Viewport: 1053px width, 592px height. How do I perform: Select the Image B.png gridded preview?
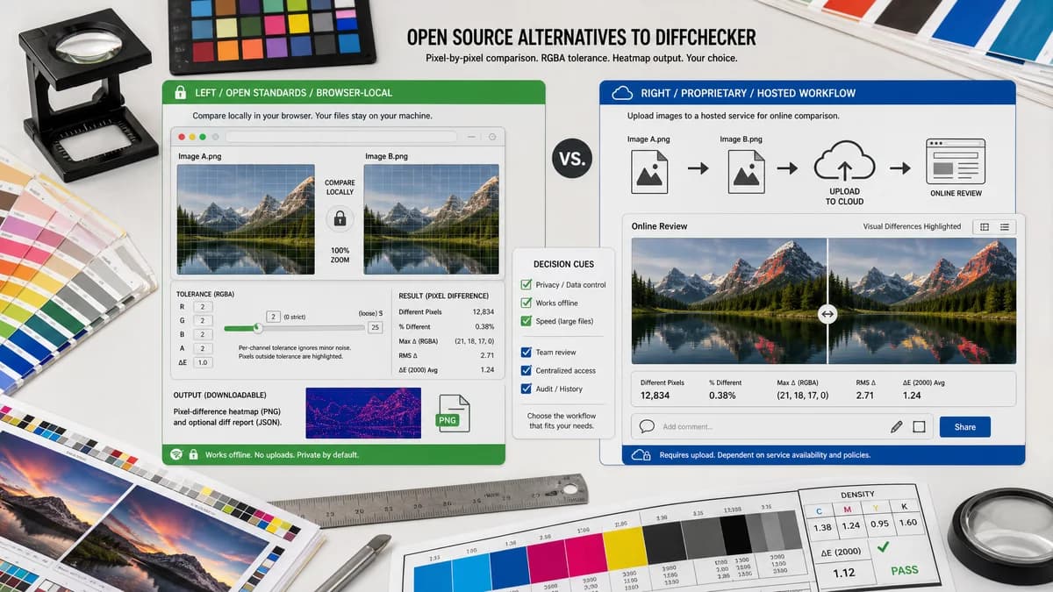433,219
